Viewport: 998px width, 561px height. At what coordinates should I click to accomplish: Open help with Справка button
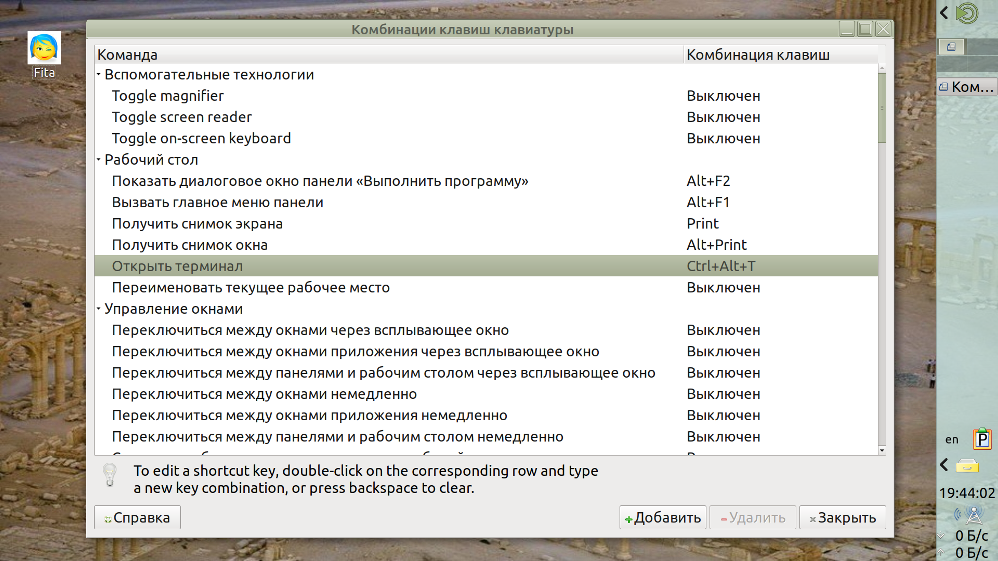(137, 517)
